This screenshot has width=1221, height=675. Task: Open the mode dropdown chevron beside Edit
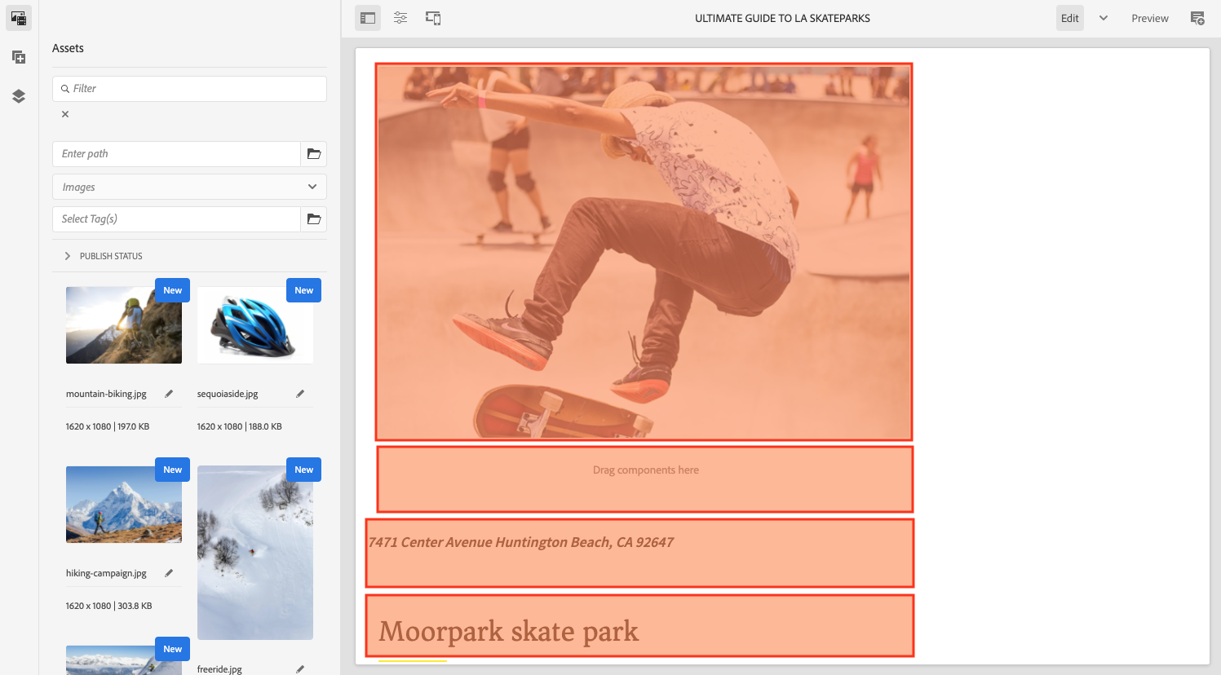point(1104,18)
